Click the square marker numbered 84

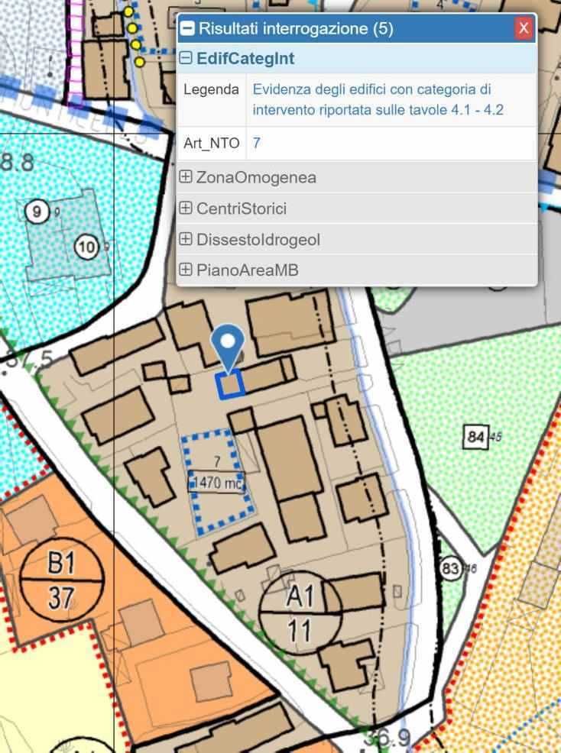coord(475,437)
